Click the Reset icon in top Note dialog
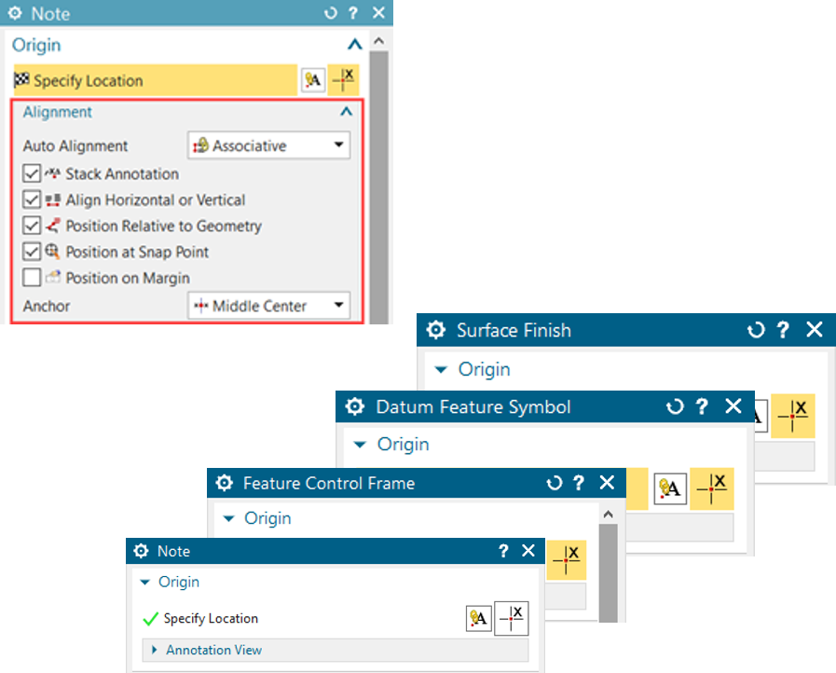 tap(330, 13)
